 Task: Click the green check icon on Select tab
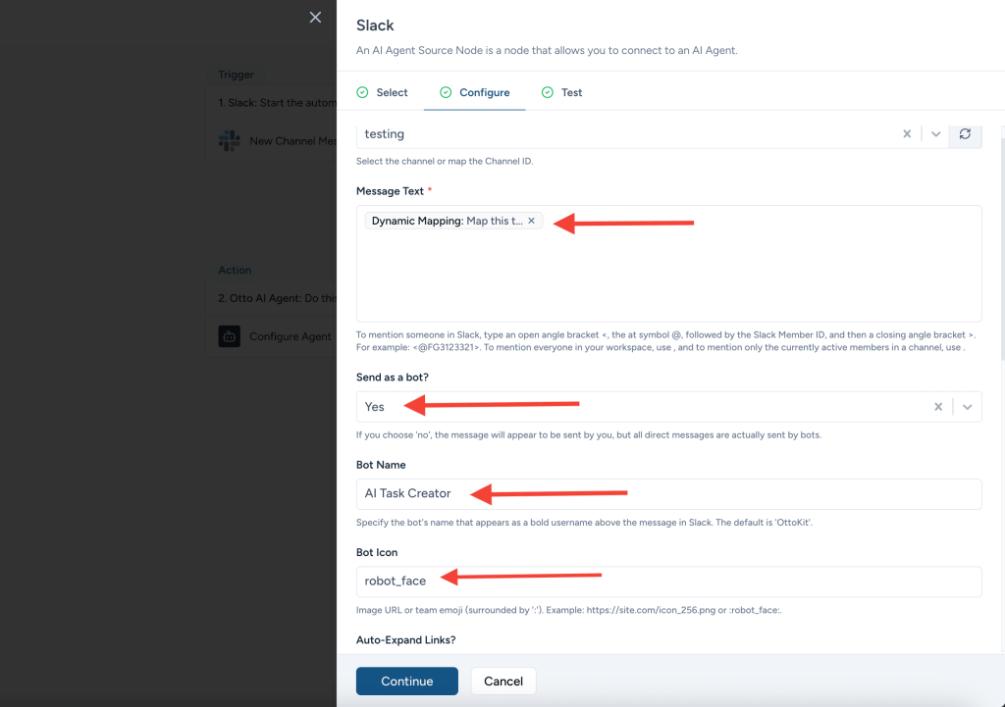[x=363, y=92]
